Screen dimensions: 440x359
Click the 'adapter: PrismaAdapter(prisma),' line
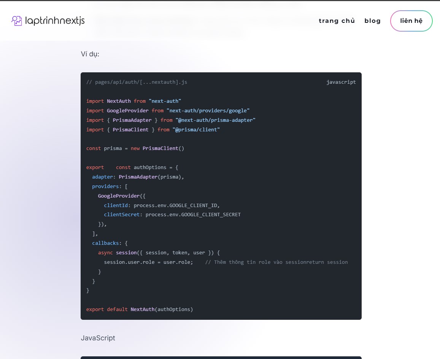138,177
